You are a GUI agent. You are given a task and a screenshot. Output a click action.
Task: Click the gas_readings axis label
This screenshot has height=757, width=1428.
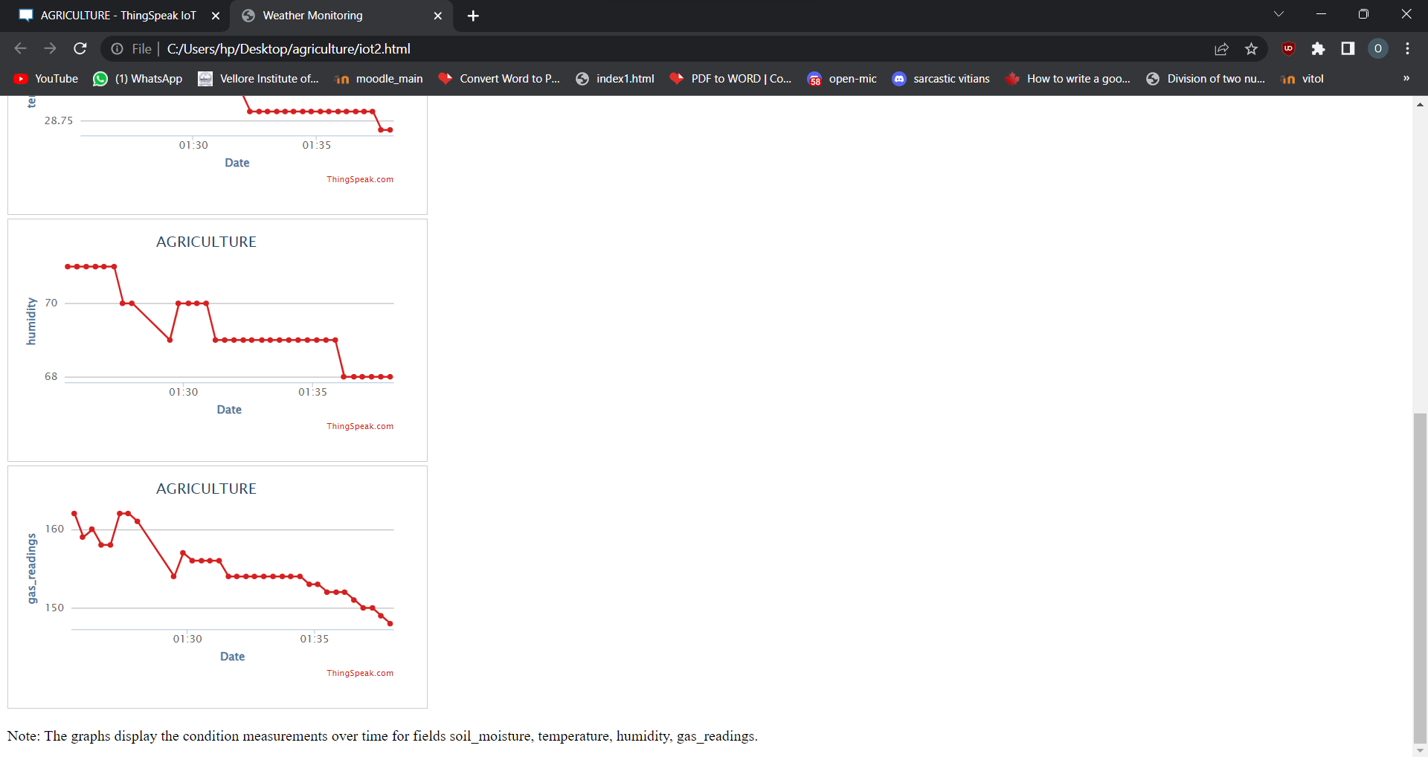pyautogui.click(x=31, y=569)
